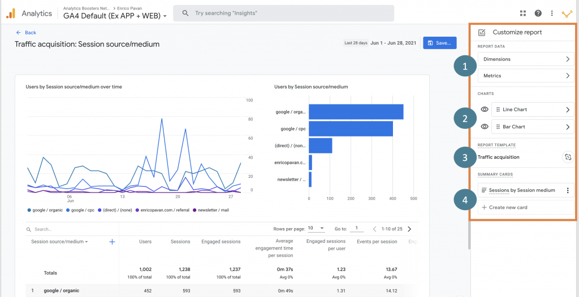The image size is (579, 297).
Task: Open the Line Chart options
Action: pyautogui.click(x=532, y=110)
